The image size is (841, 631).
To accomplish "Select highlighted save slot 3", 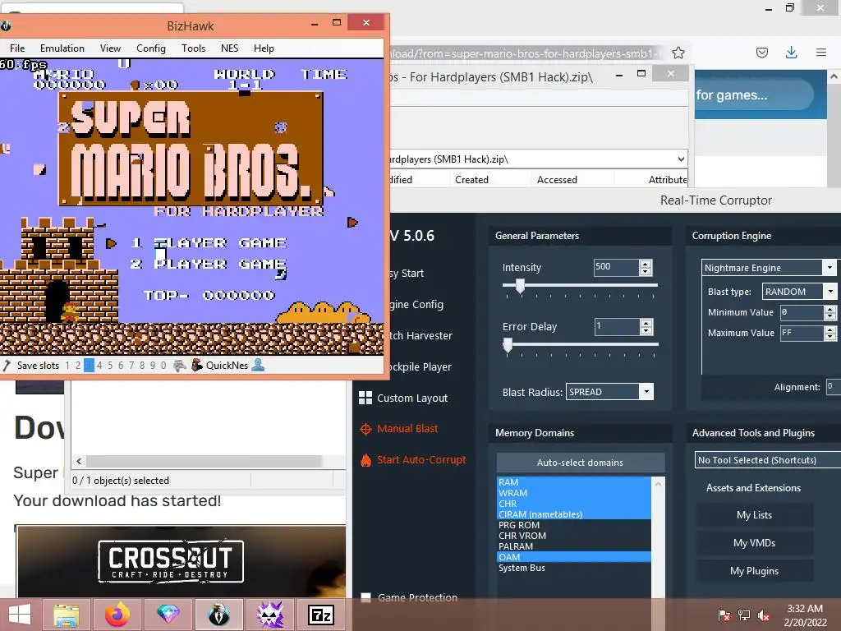I will (89, 366).
